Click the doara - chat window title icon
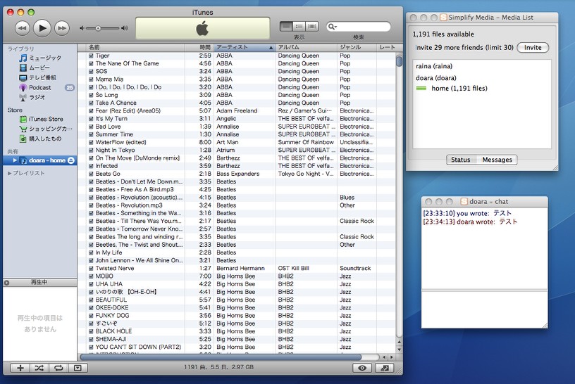 pyautogui.click(x=464, y=202)
